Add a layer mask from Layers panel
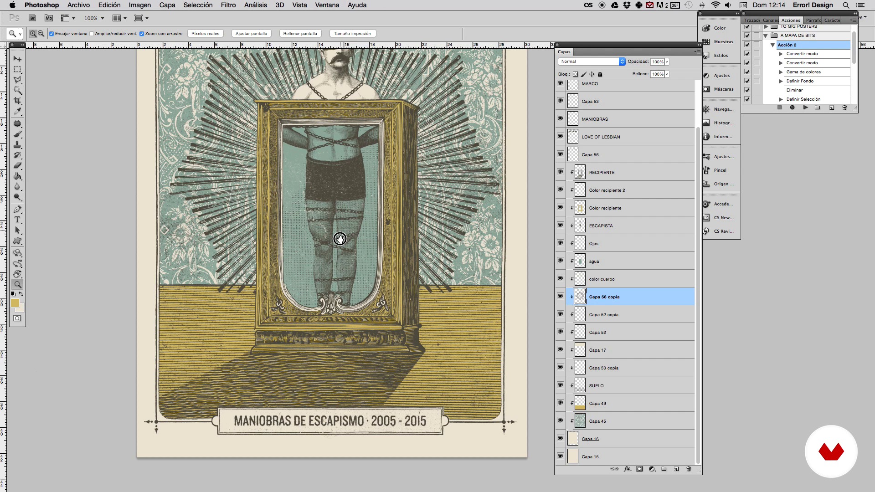The width and height of the screenshot is (875, 492). click(x=639, y=469)
